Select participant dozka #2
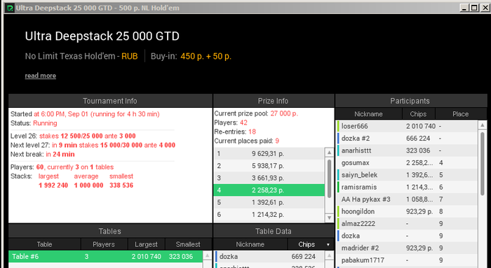 tap(407, 139)
